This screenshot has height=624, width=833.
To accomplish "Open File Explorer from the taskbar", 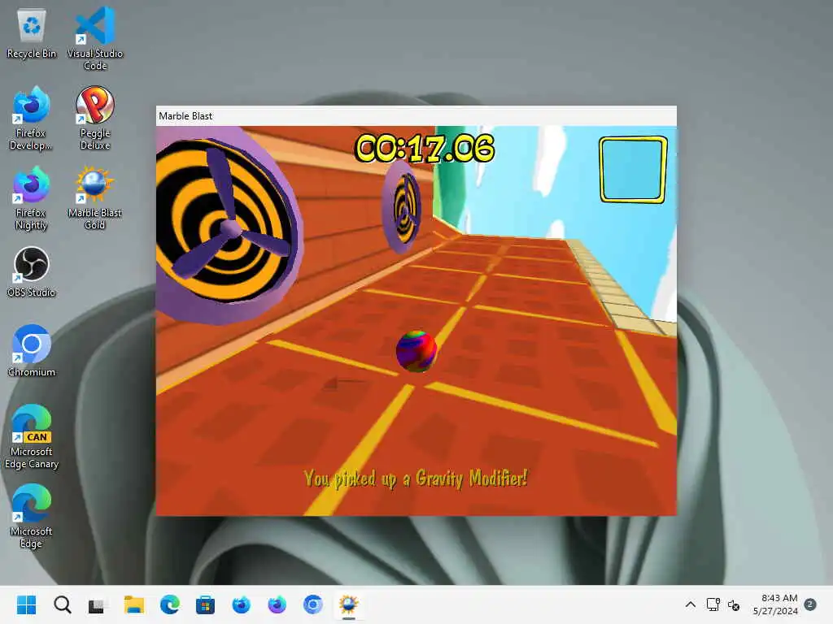I will [x=134, y=604].
